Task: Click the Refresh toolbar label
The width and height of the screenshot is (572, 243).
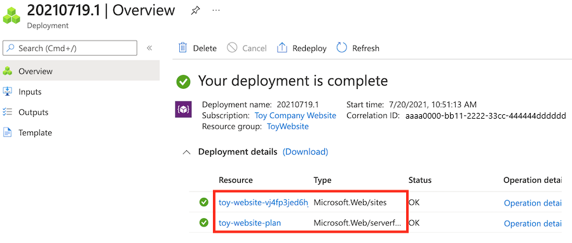Action: 365,48
